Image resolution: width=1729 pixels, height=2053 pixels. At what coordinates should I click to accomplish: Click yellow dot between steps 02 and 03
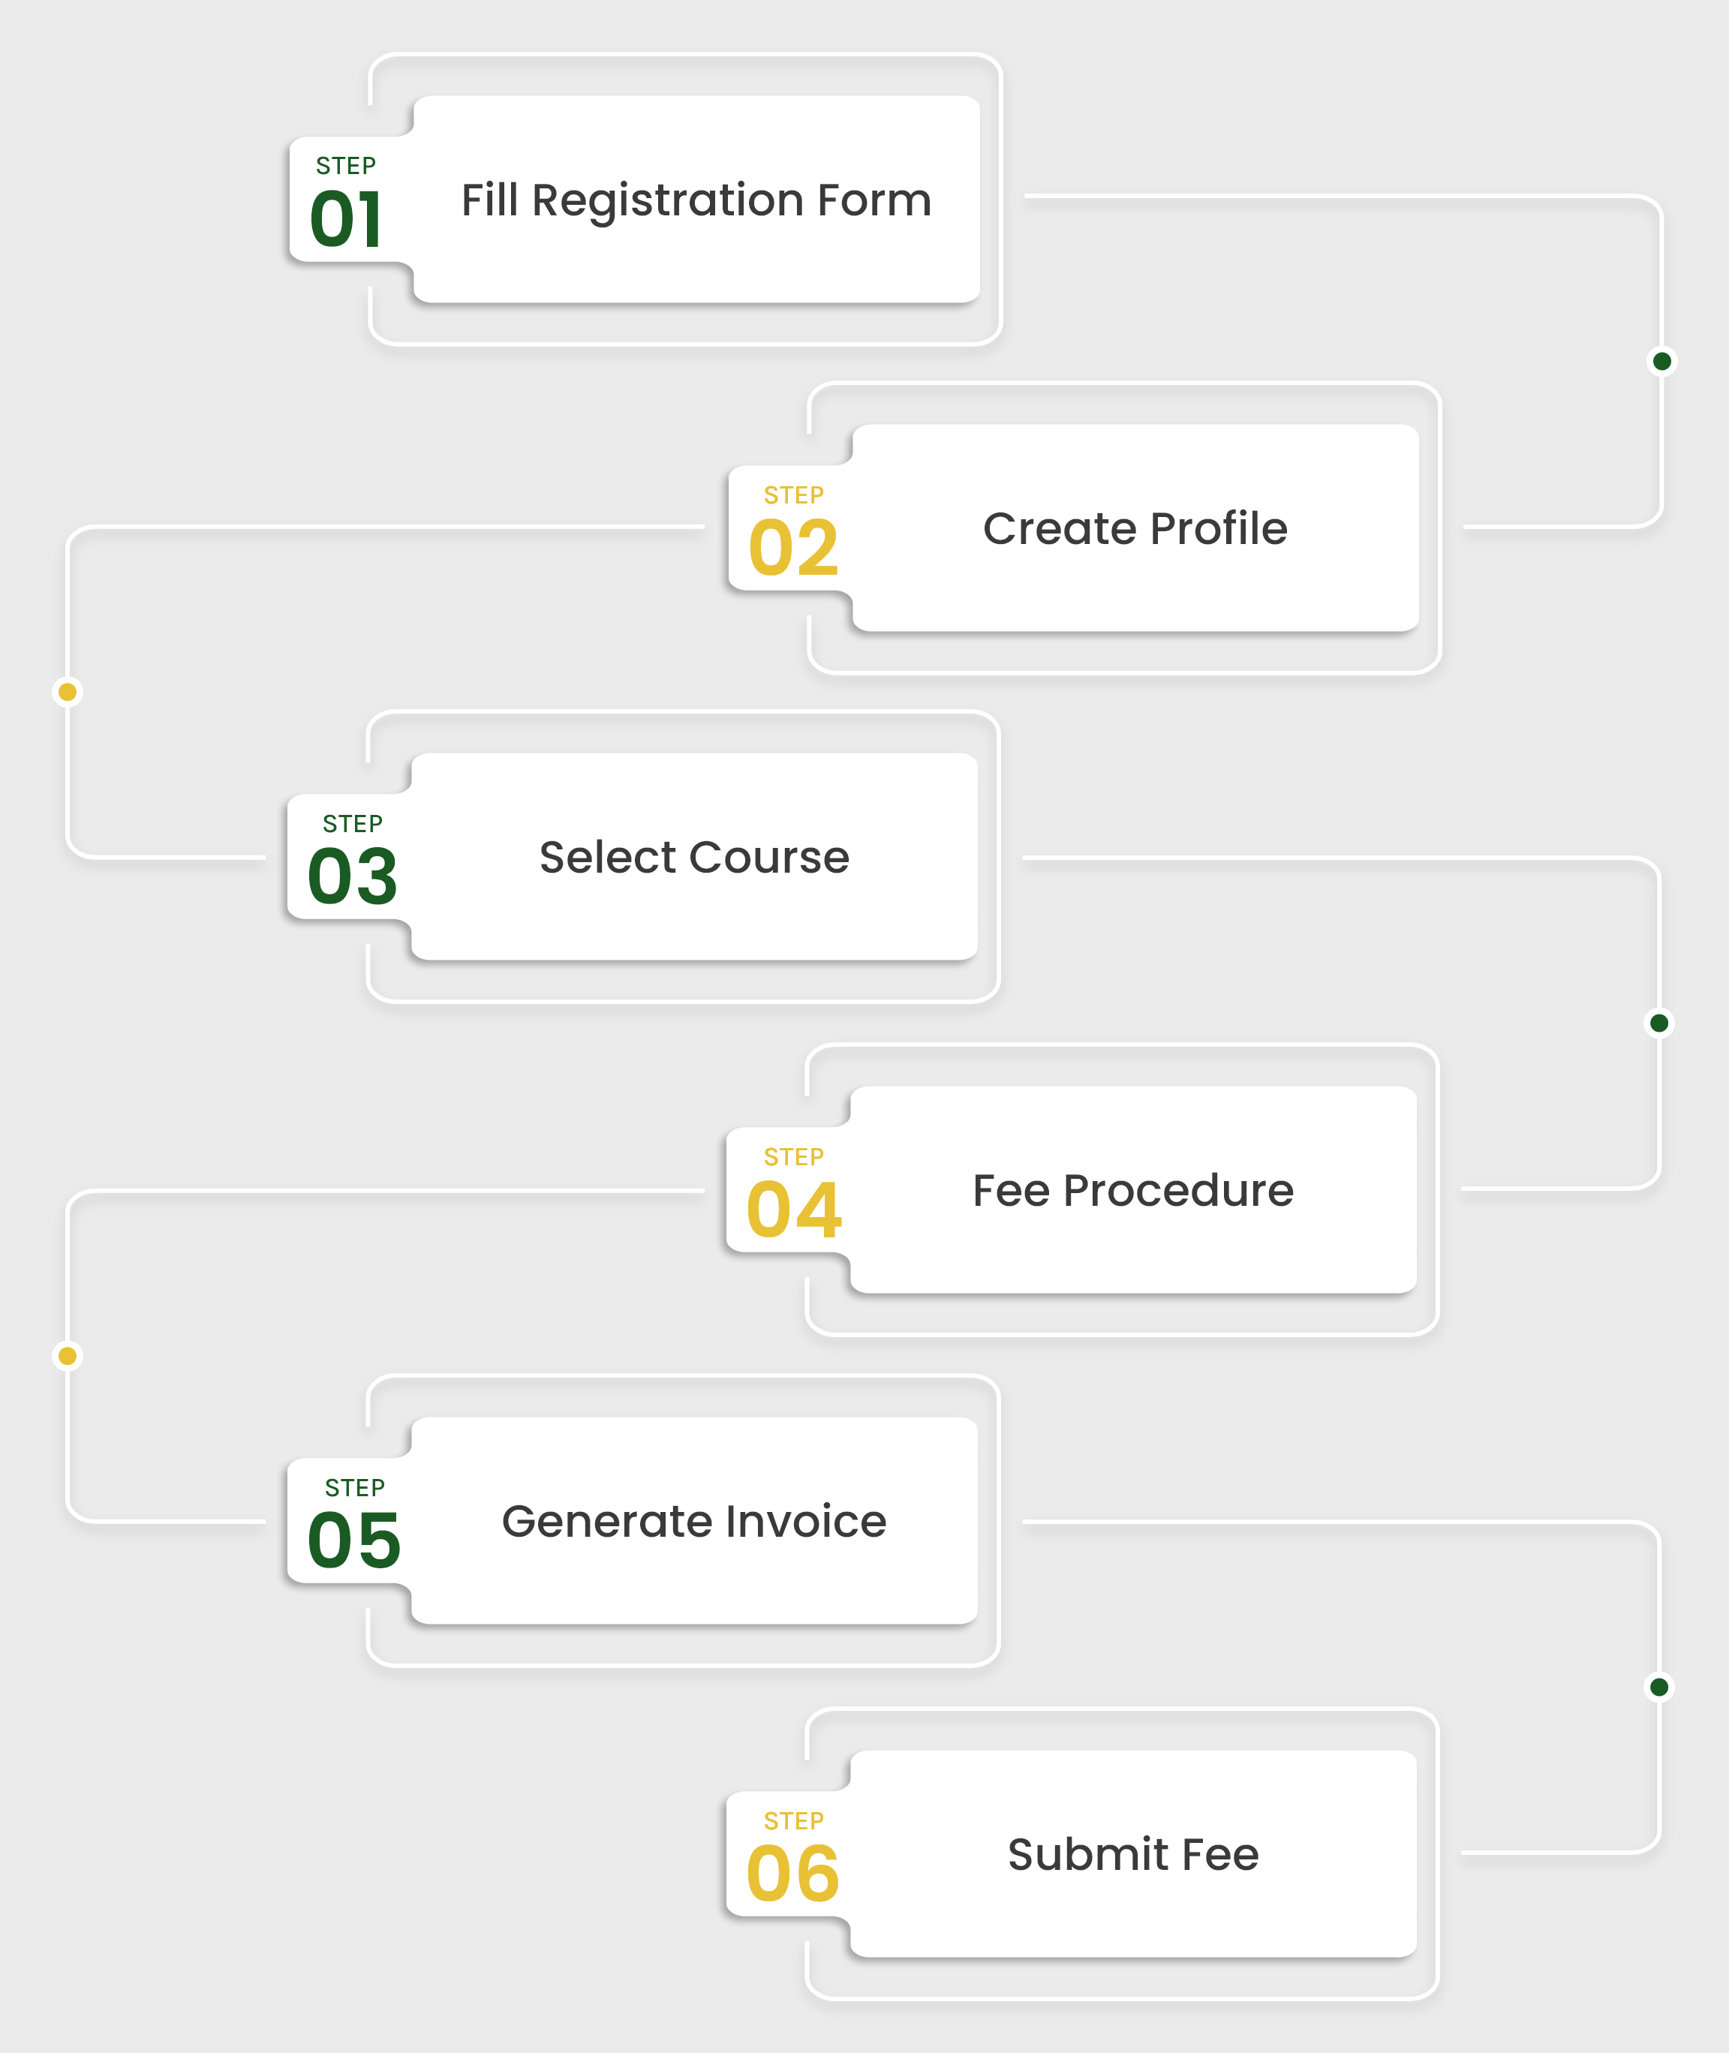click(x=68, y=693)
